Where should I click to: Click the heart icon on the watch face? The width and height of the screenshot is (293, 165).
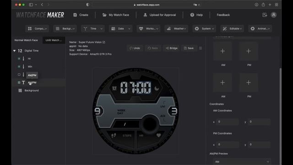pos(158,135)
